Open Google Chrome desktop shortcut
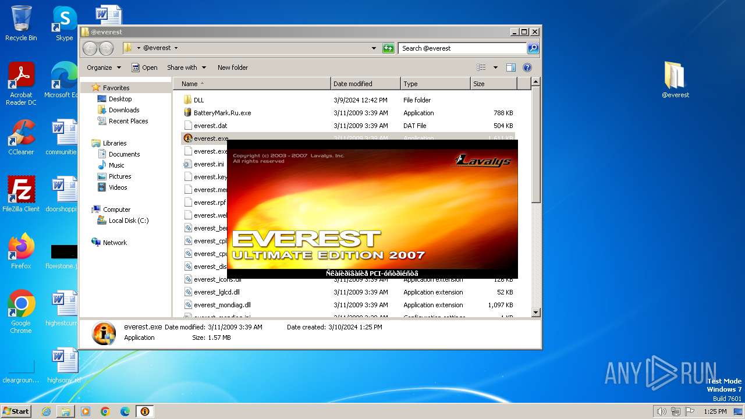This screenshot has width=745, height=419. (21, 312)
